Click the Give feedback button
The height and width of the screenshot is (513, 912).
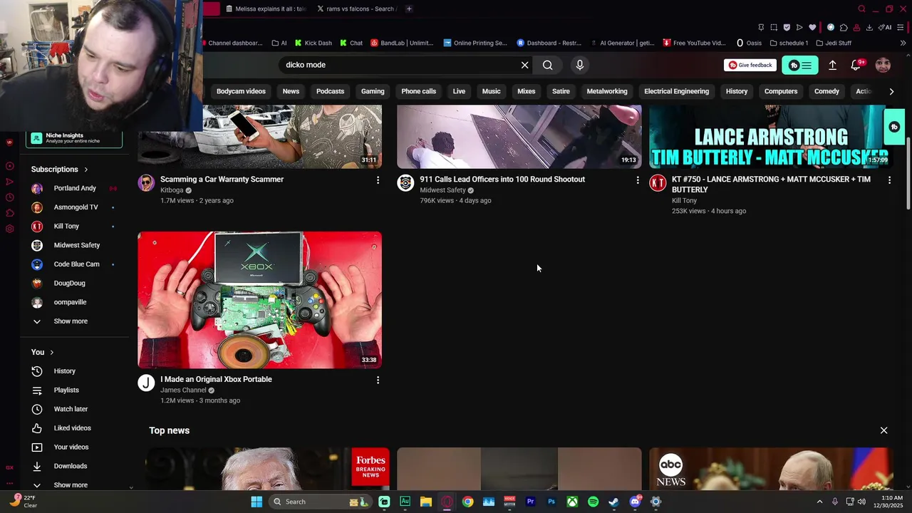[x=750, y=65]
